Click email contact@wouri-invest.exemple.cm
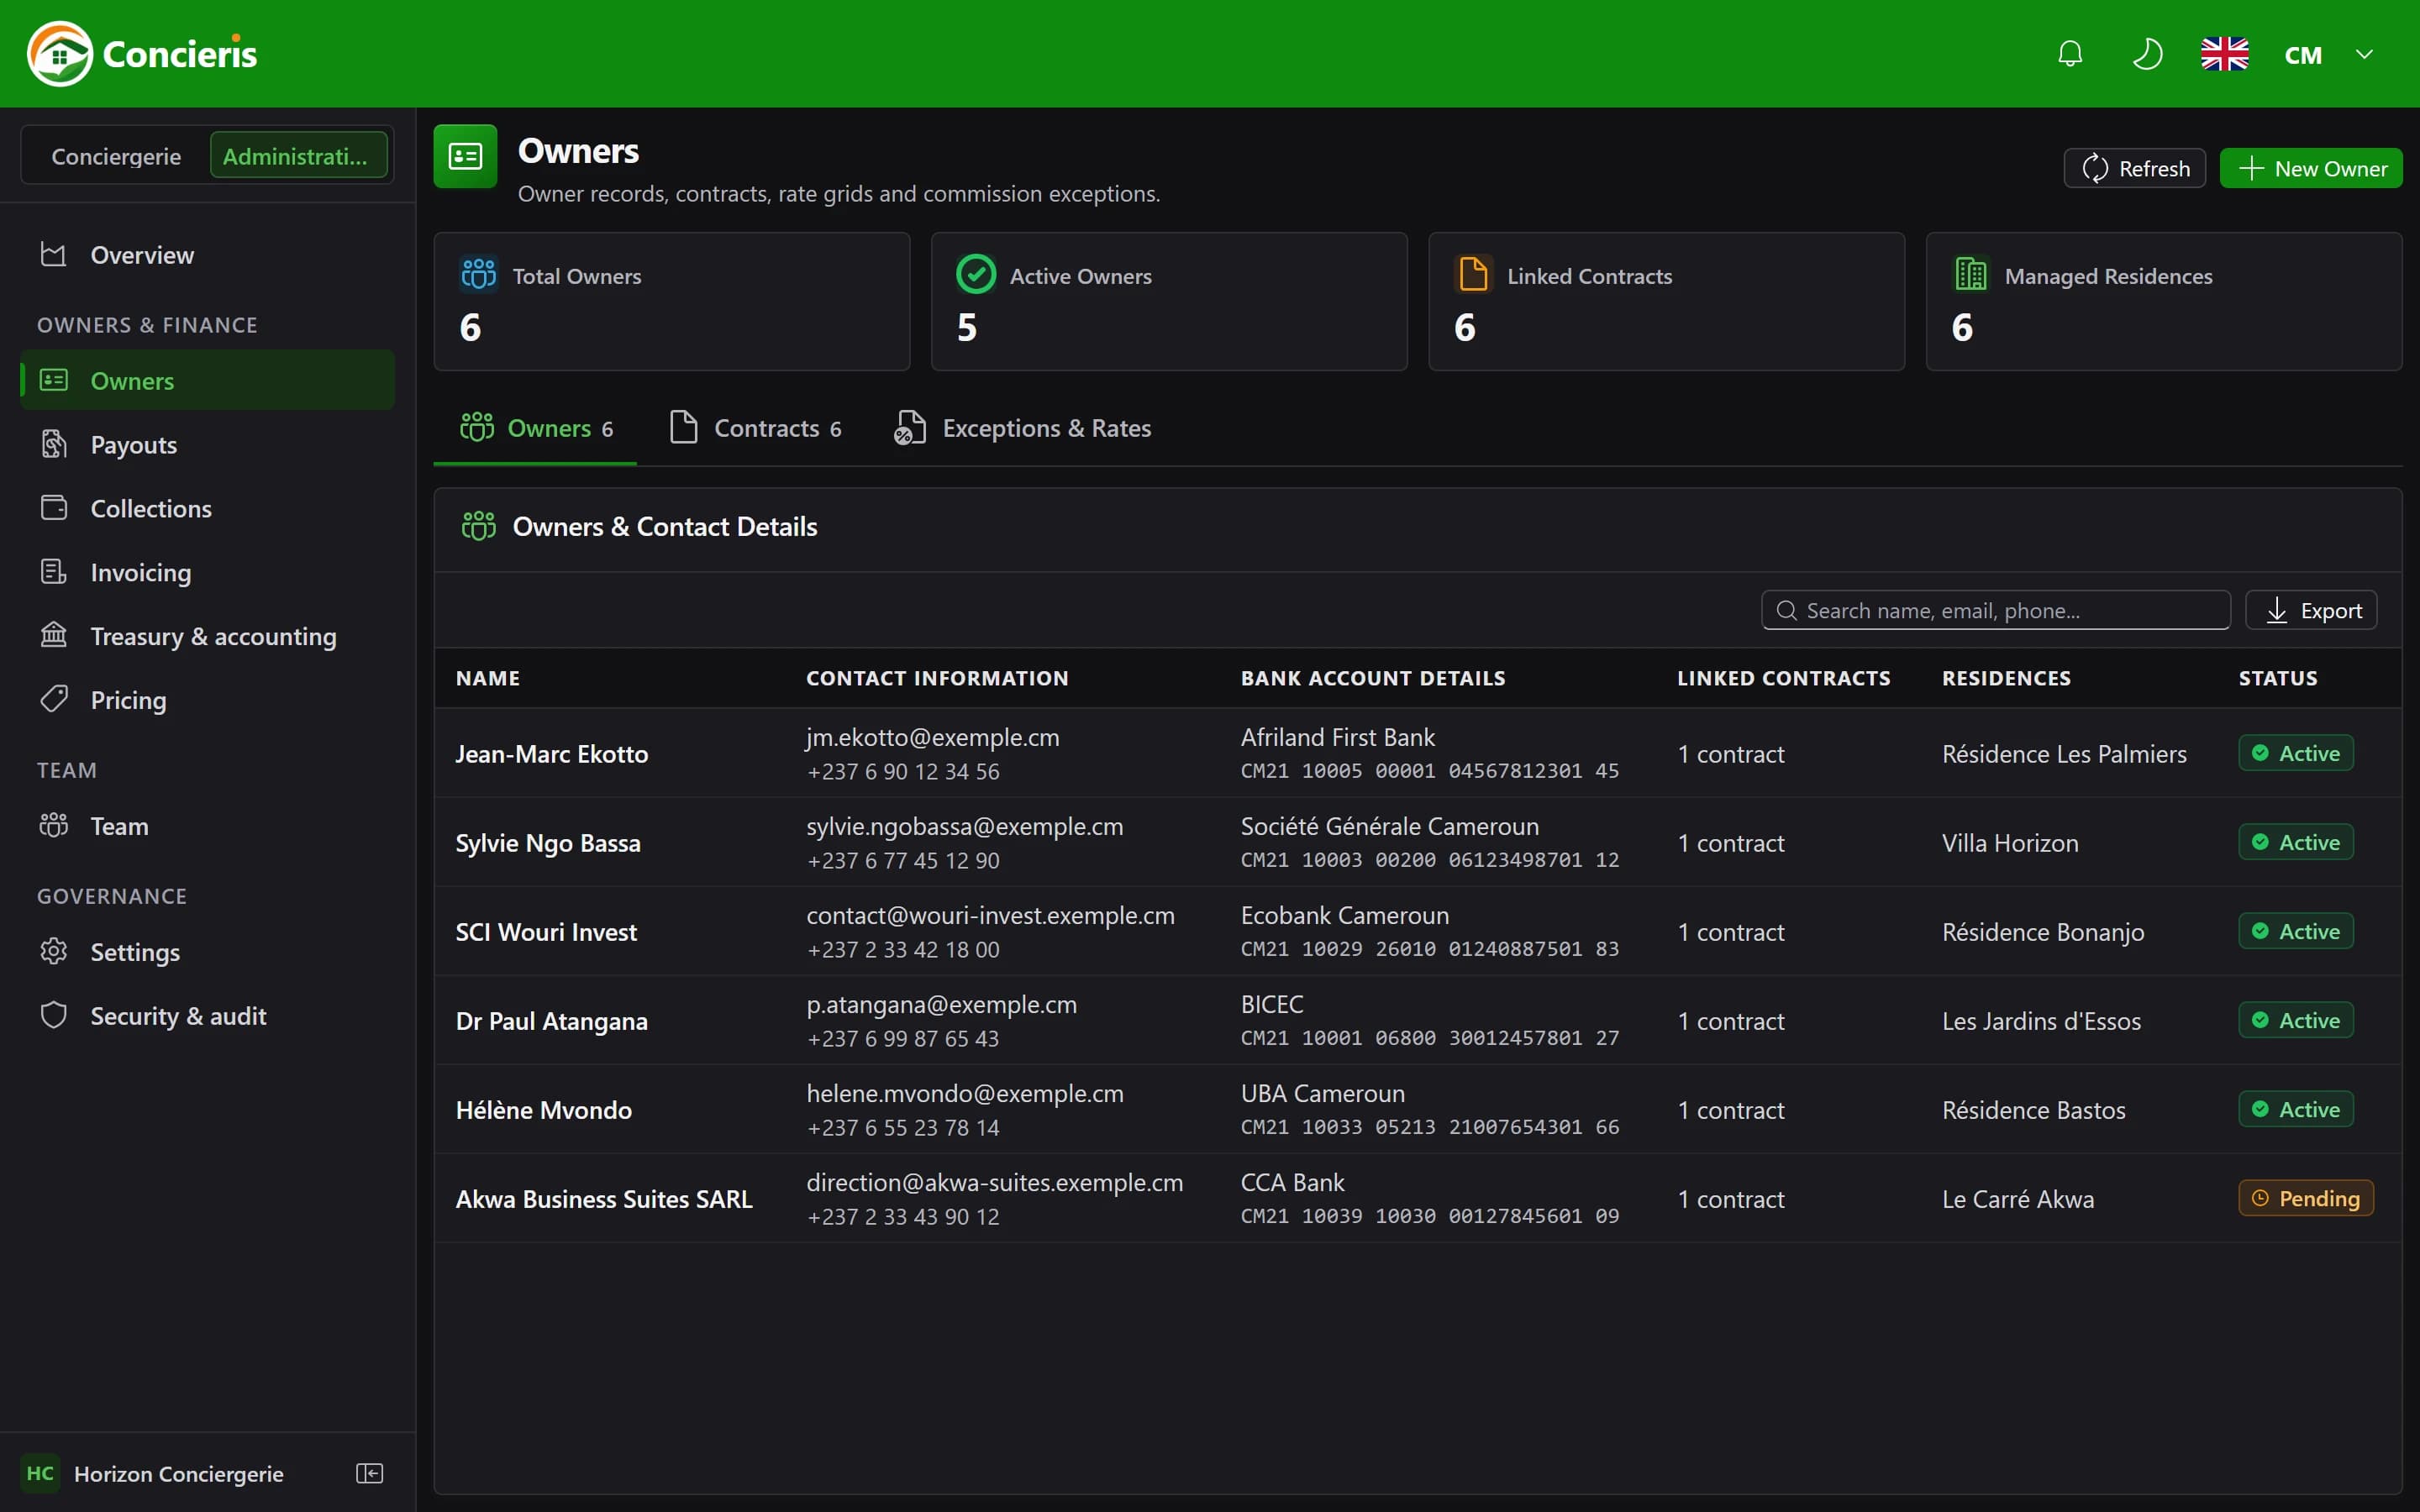The image size is (2420, 1512). [x=991, y=915]
